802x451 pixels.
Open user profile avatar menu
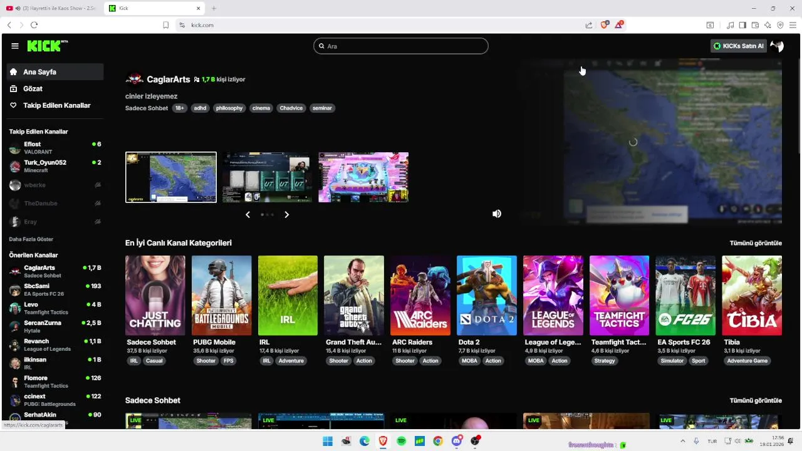tap(777, 46)
